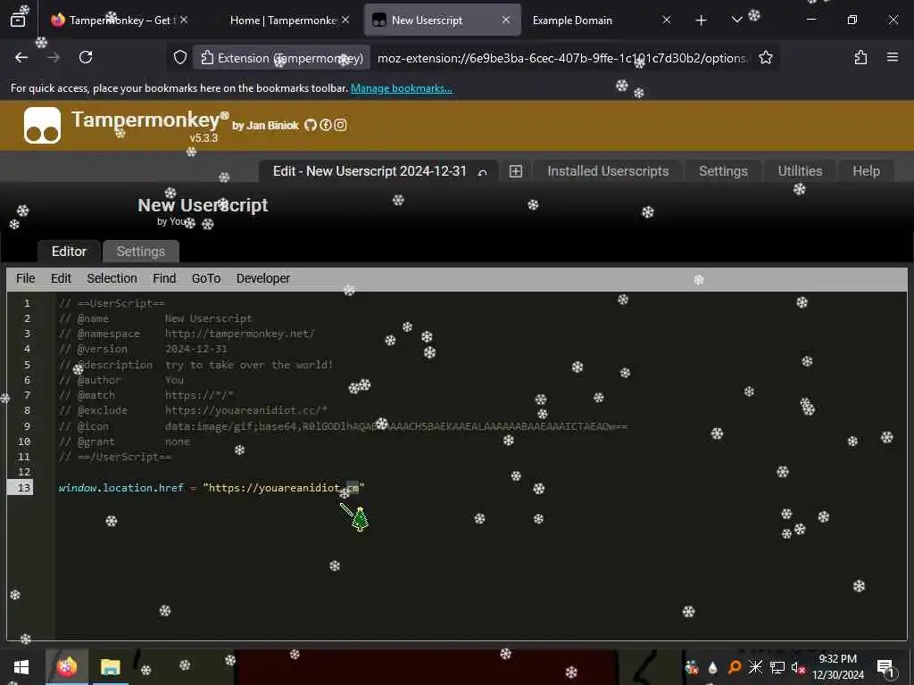Click the '@match' line's https://*/* value
This screenshot has width=914, height=685.
[199, 395]
